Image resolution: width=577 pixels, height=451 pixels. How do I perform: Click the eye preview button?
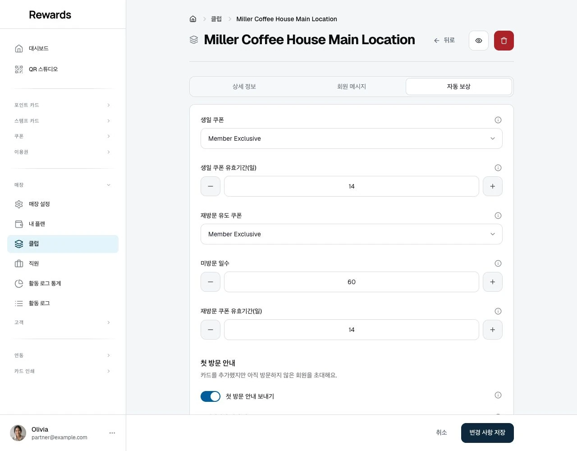click(x=479, y=41)
